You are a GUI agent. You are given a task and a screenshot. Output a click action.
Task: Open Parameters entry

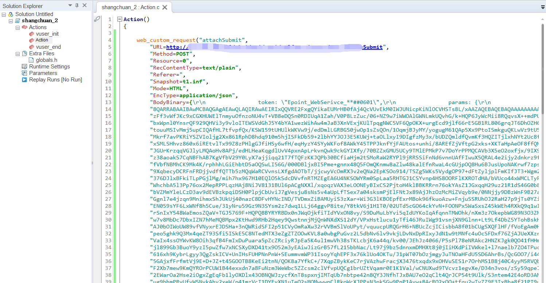pyautogui.click(x=43, y=73)
